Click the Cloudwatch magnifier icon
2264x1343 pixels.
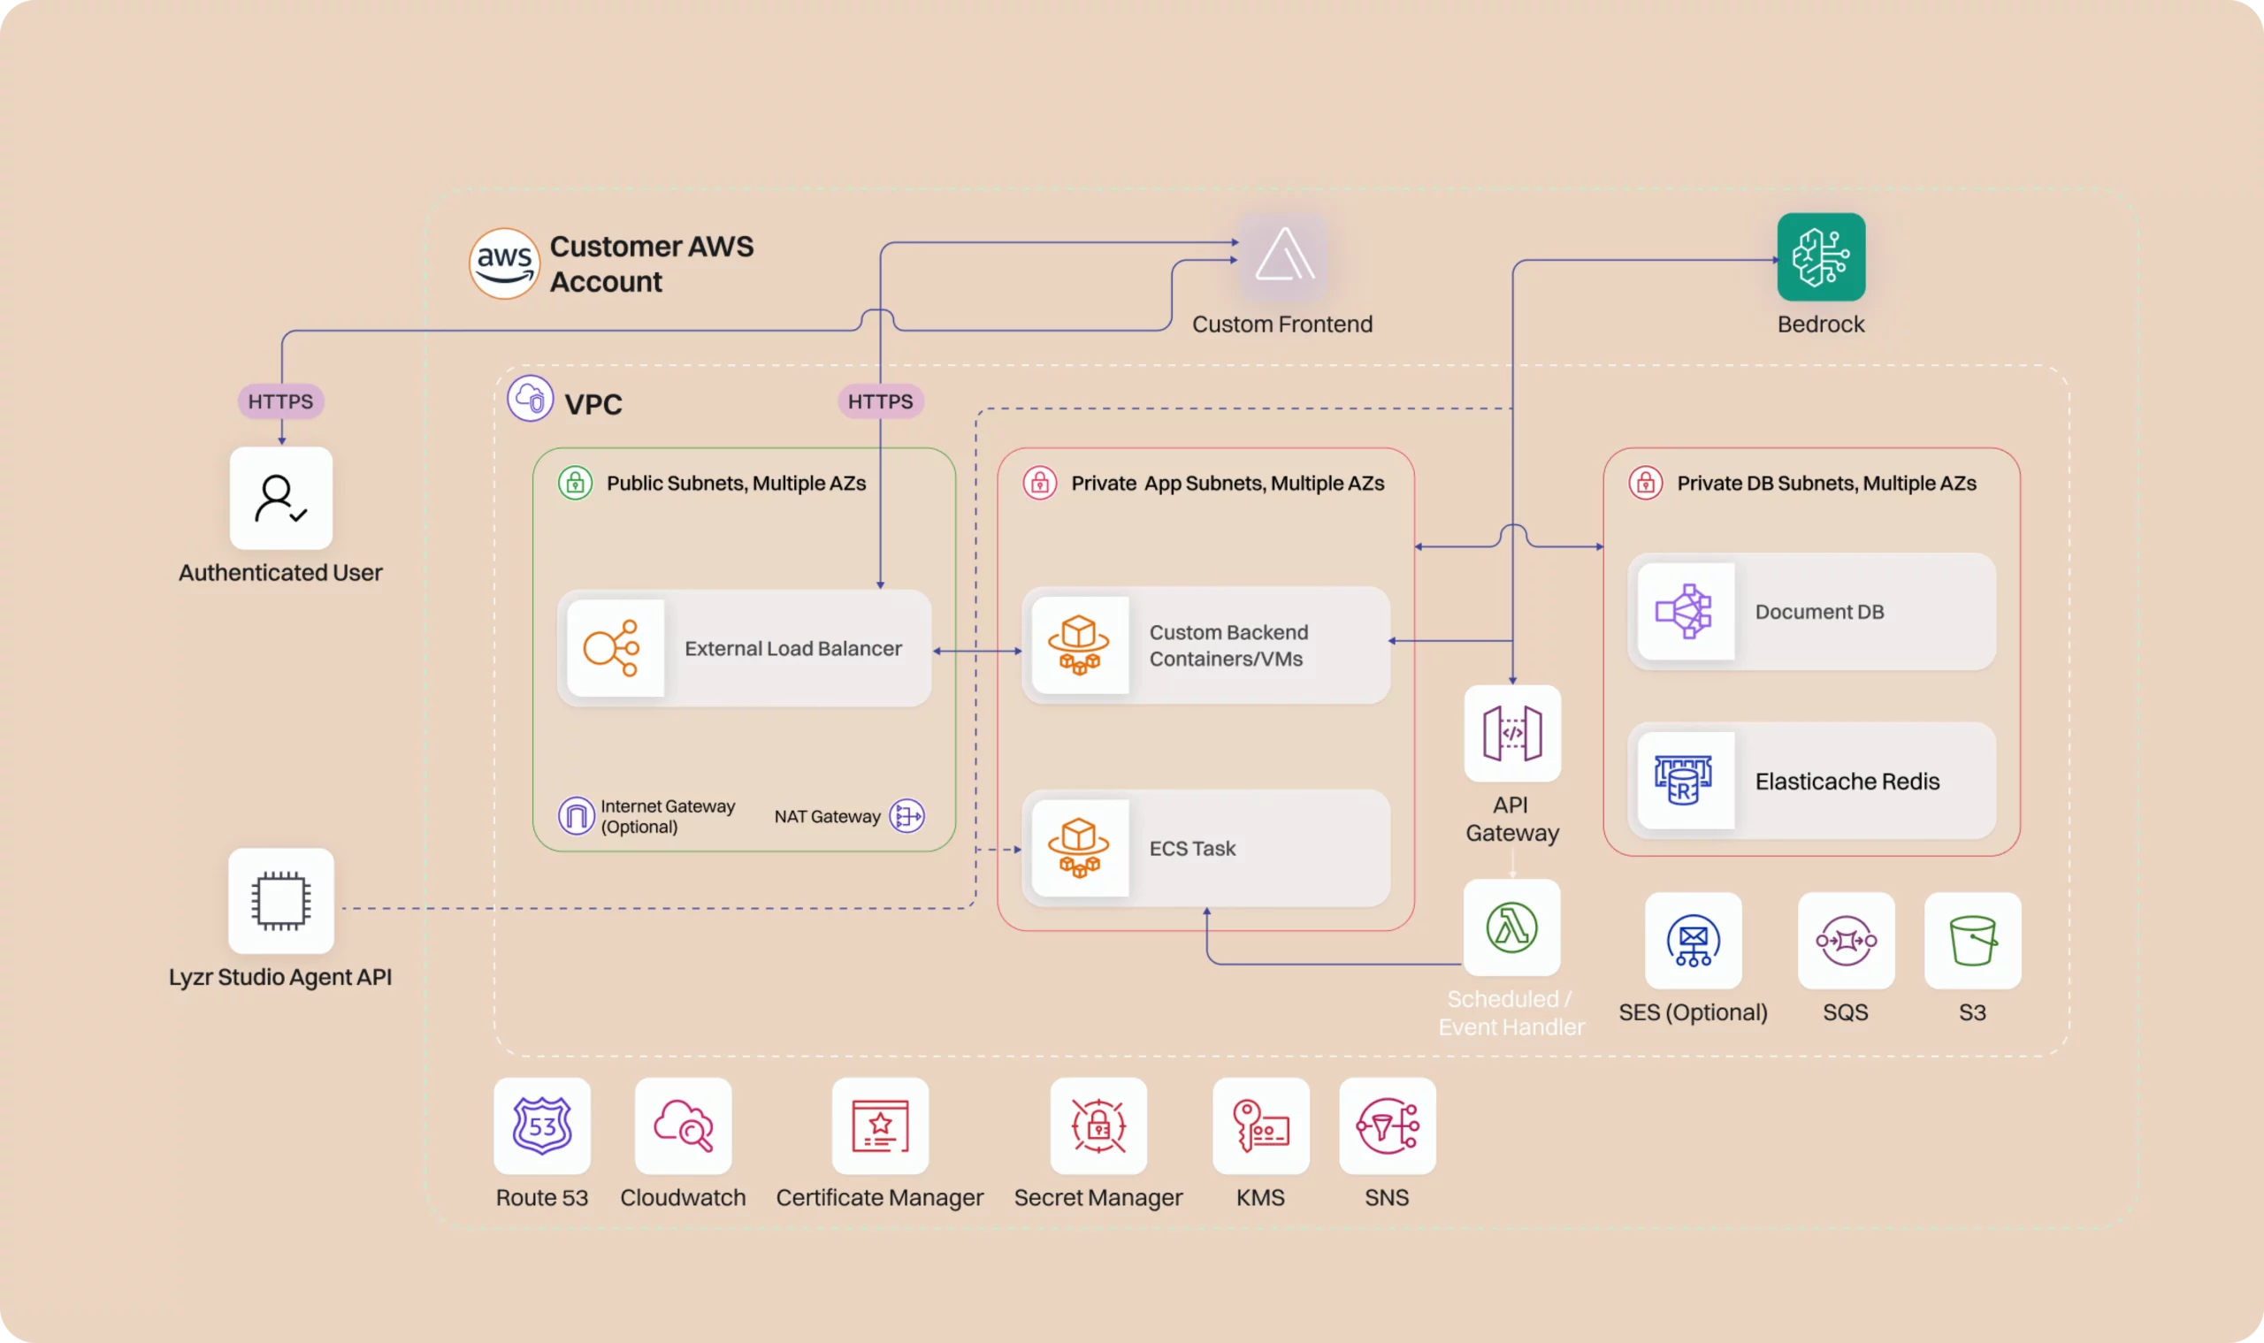pos(683,1126)
